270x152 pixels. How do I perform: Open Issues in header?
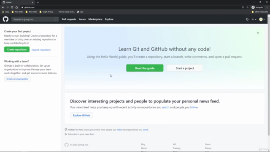click(x=82, y=19)
